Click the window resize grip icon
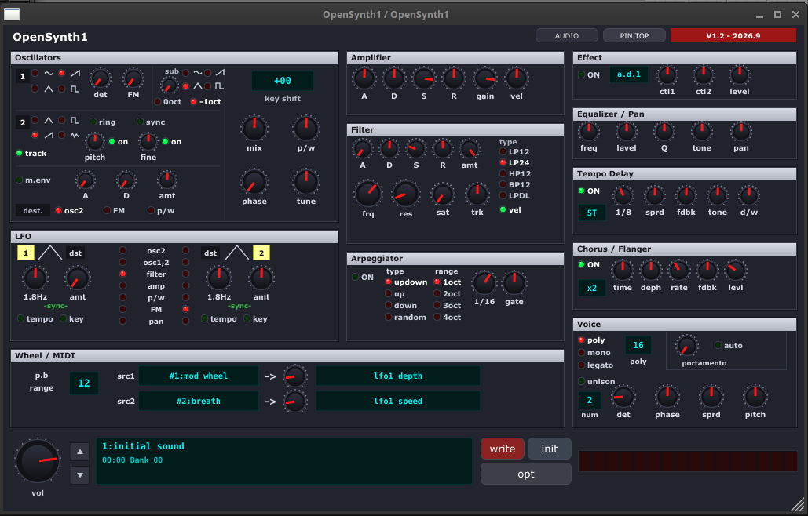The image size is (808, 516). [797, 505]
